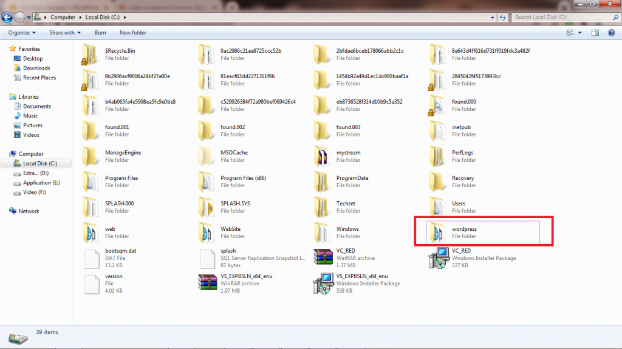Image resolution: width=622 pixels, height=349 pixels.
Task: Click the Search Local Disk (C:) field
Action: pyautogui.click(x=559, y=18)
